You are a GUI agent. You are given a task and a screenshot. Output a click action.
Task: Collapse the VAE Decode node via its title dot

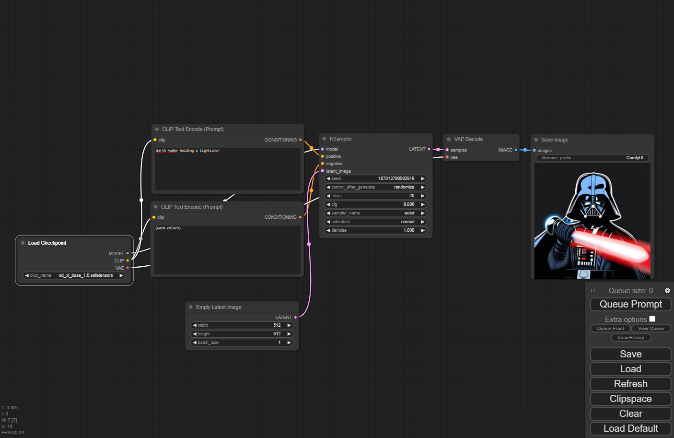(x=449, y=139)
